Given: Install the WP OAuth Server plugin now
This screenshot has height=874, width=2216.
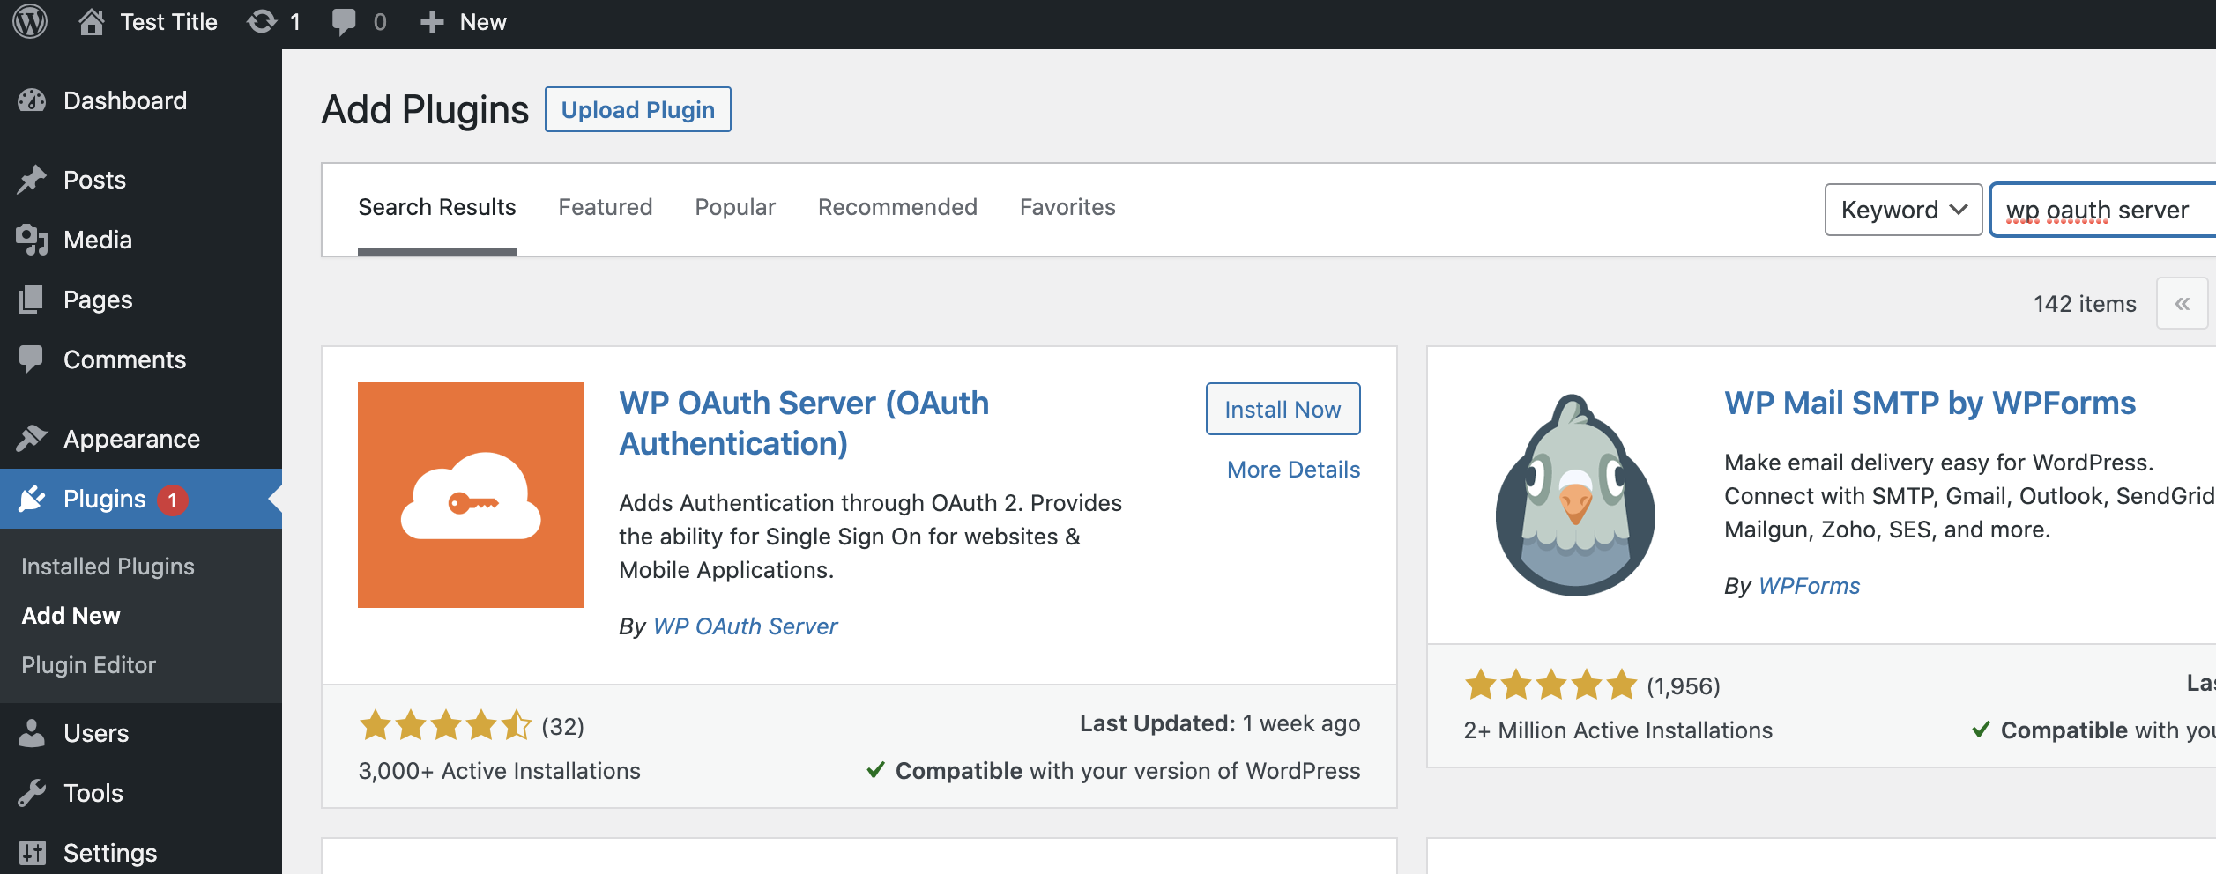Looking at the screenshot, I should pos(1283,409).
